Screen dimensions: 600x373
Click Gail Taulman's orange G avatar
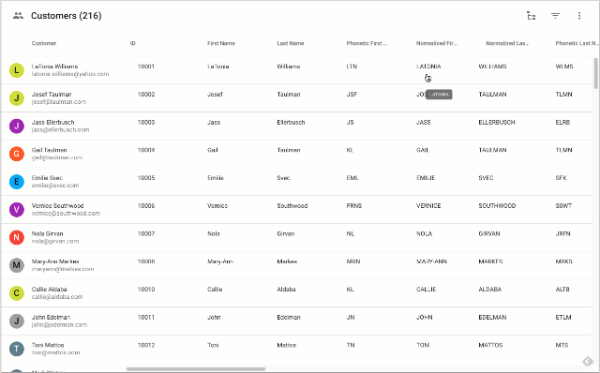pyautogui.click(x=17, y=154)
